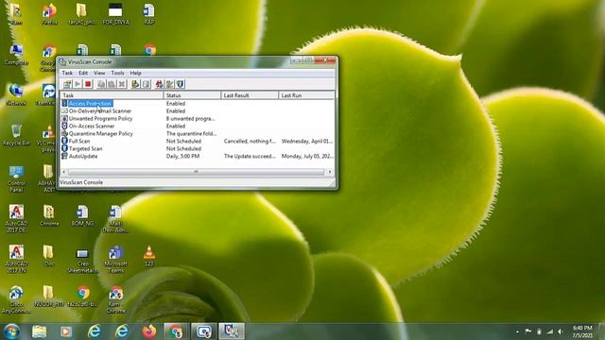Click the volume icon in system tray

pyautogui.click(x=561, y=331)
